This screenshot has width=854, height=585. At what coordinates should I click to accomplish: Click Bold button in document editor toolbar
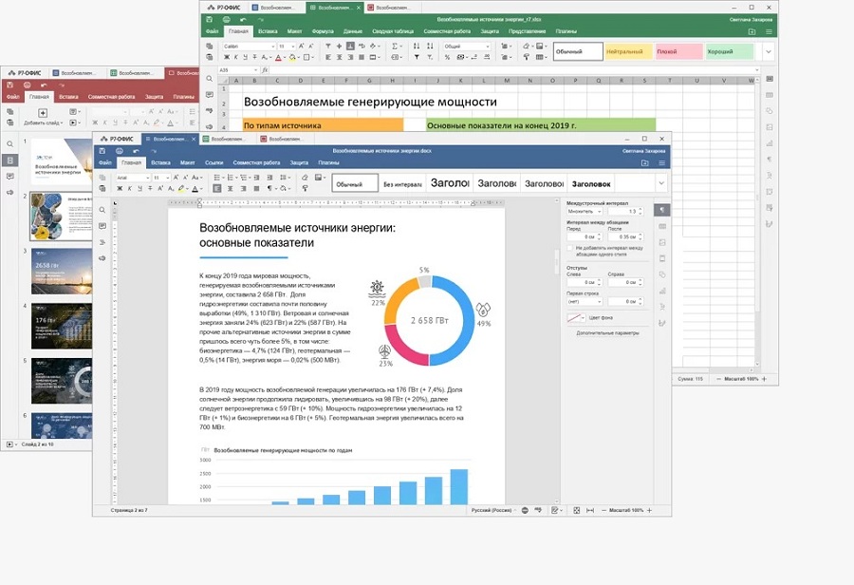tap(120, 189)
